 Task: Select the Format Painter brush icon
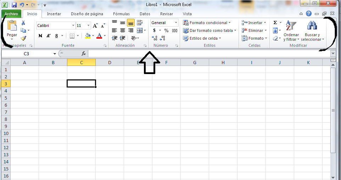pyautogui.click(x=23, y=38)
